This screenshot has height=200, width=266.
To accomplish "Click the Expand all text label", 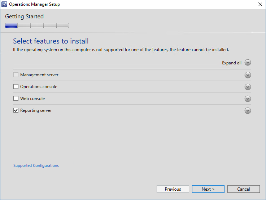I will click(232, 63).
